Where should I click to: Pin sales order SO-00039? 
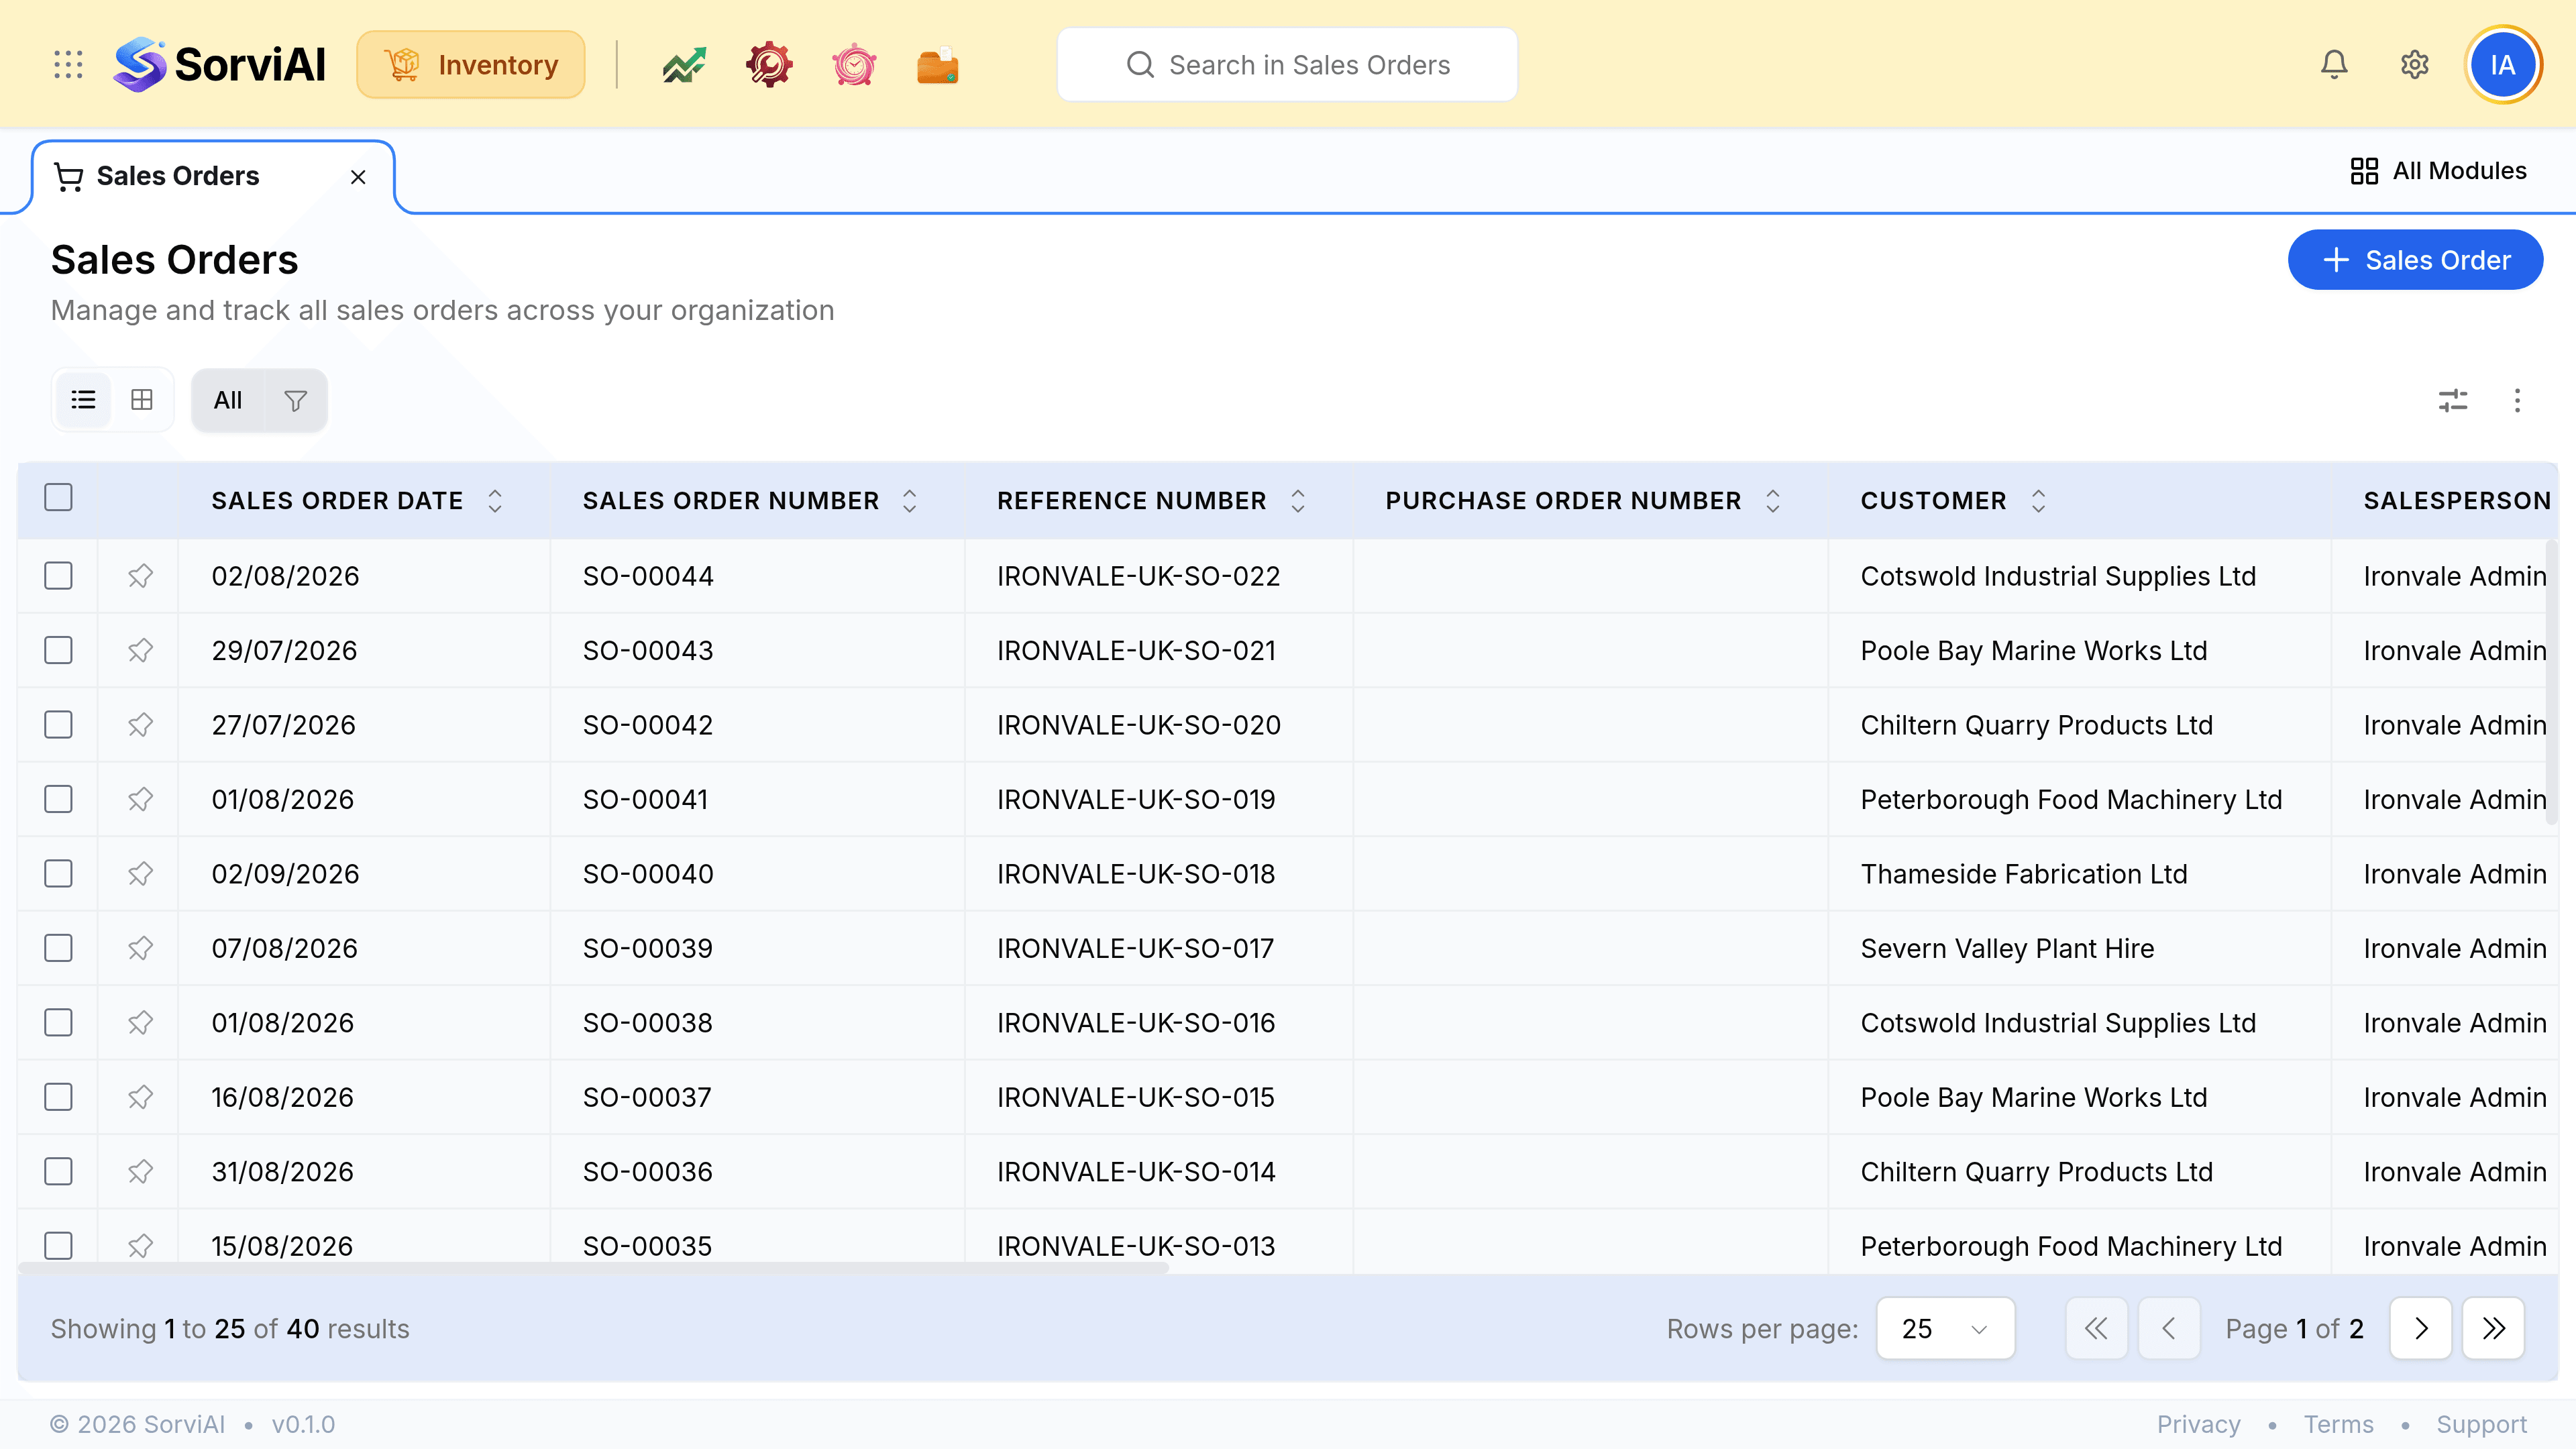pos(140,948)
